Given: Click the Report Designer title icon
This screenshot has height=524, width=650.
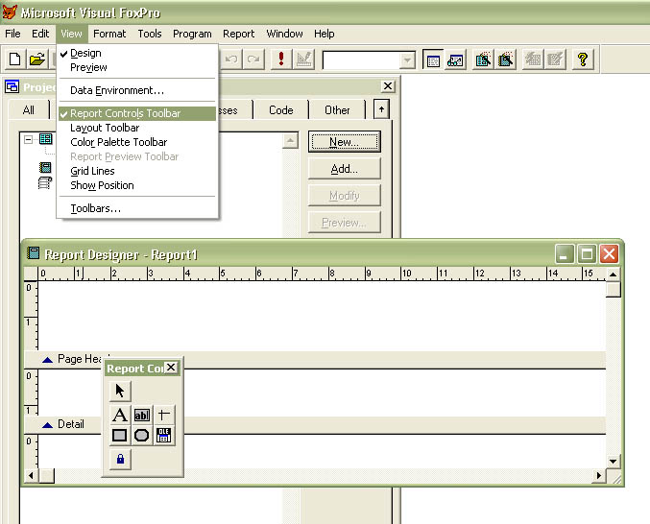Looking at the screenshot, I should [x=34, y=252].
